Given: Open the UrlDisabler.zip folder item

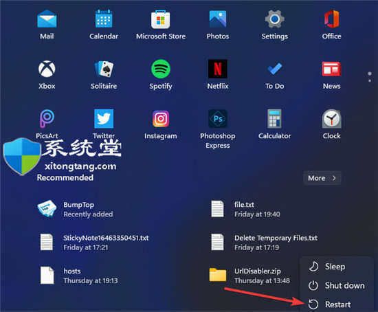Looking at the screenshot, I should (249, 276).
